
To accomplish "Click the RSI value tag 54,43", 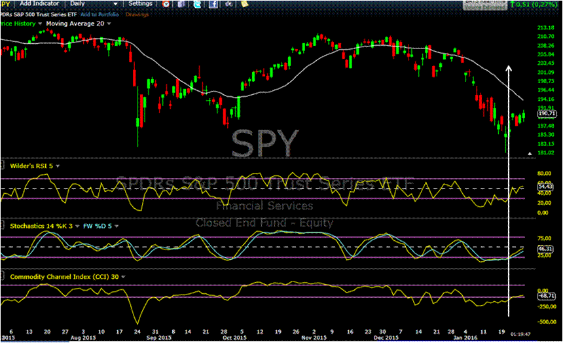I will pyautogui.click(x=546, y=187).
